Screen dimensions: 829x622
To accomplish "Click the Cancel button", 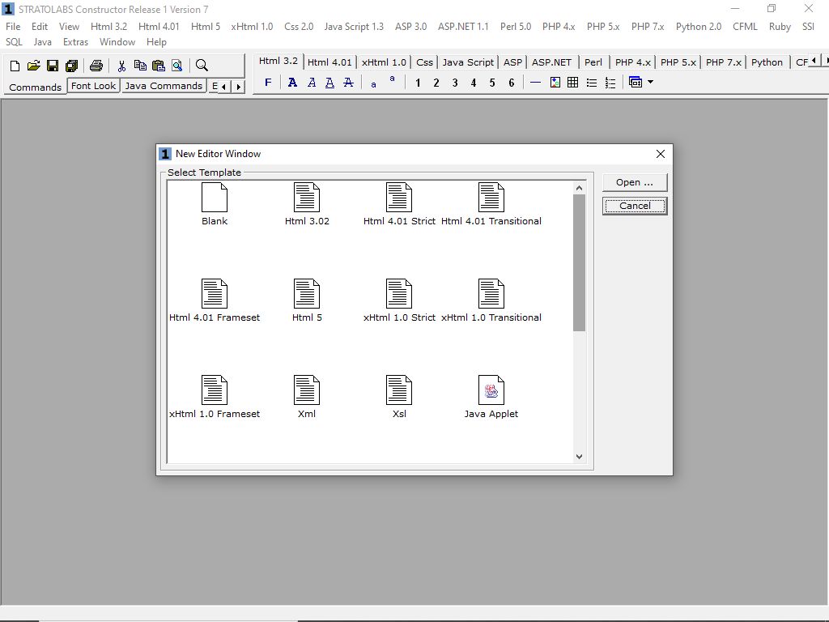I will pos(635,206).
